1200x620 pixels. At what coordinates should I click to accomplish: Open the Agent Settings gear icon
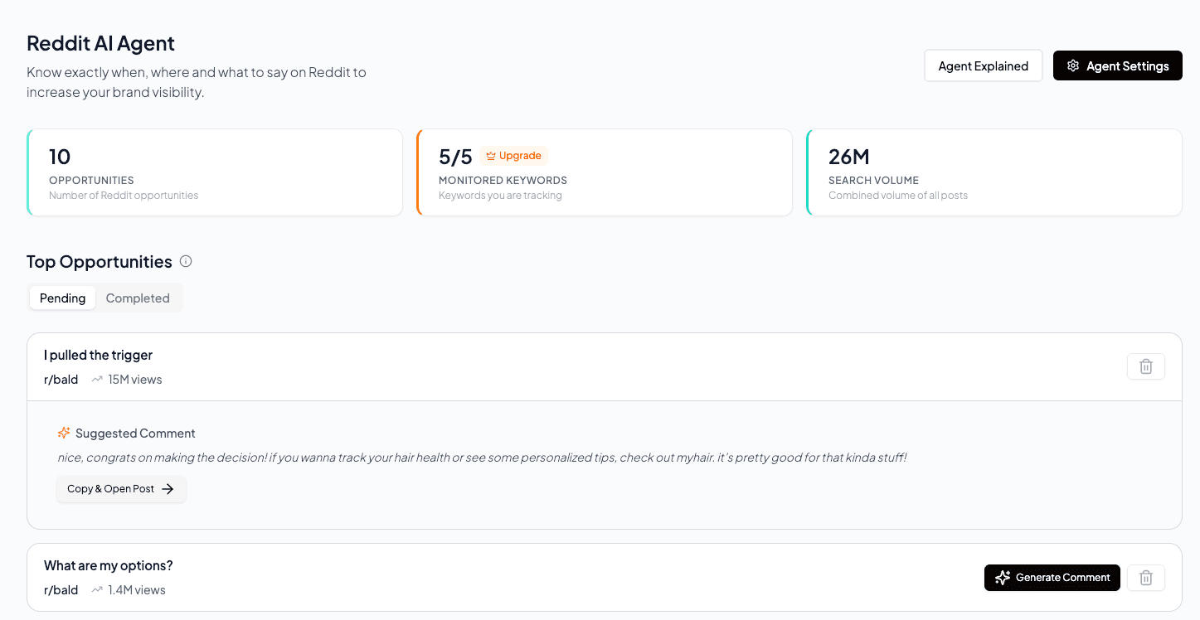1073,65
